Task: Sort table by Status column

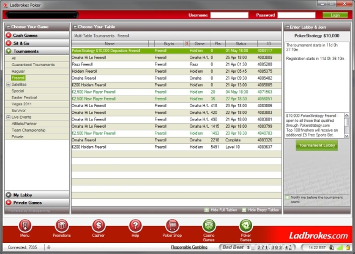Action: [241, 43]
